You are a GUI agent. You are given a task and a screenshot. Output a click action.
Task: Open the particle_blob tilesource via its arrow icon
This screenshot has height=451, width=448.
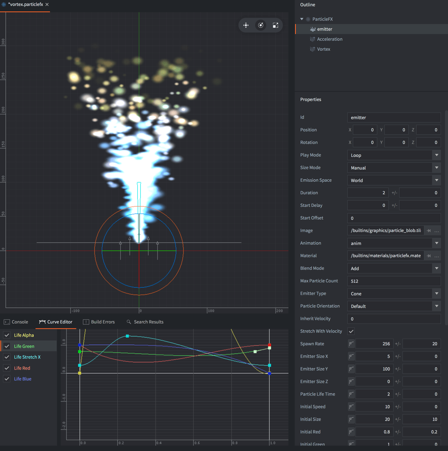(428, 230)
